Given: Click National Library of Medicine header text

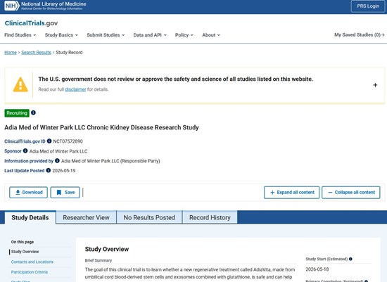Looking at the screenshot, I should point(53,4).
